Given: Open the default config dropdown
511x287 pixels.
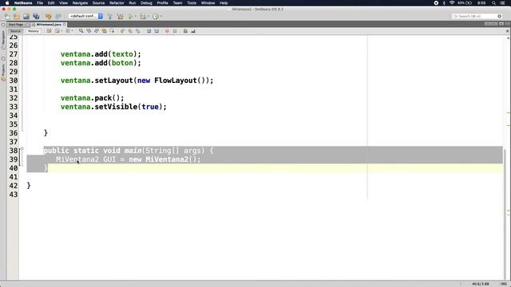Looking at the screenshot, I should point(85,16).
